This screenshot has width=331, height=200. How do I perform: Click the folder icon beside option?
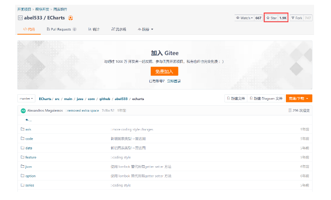coord(22,175)
